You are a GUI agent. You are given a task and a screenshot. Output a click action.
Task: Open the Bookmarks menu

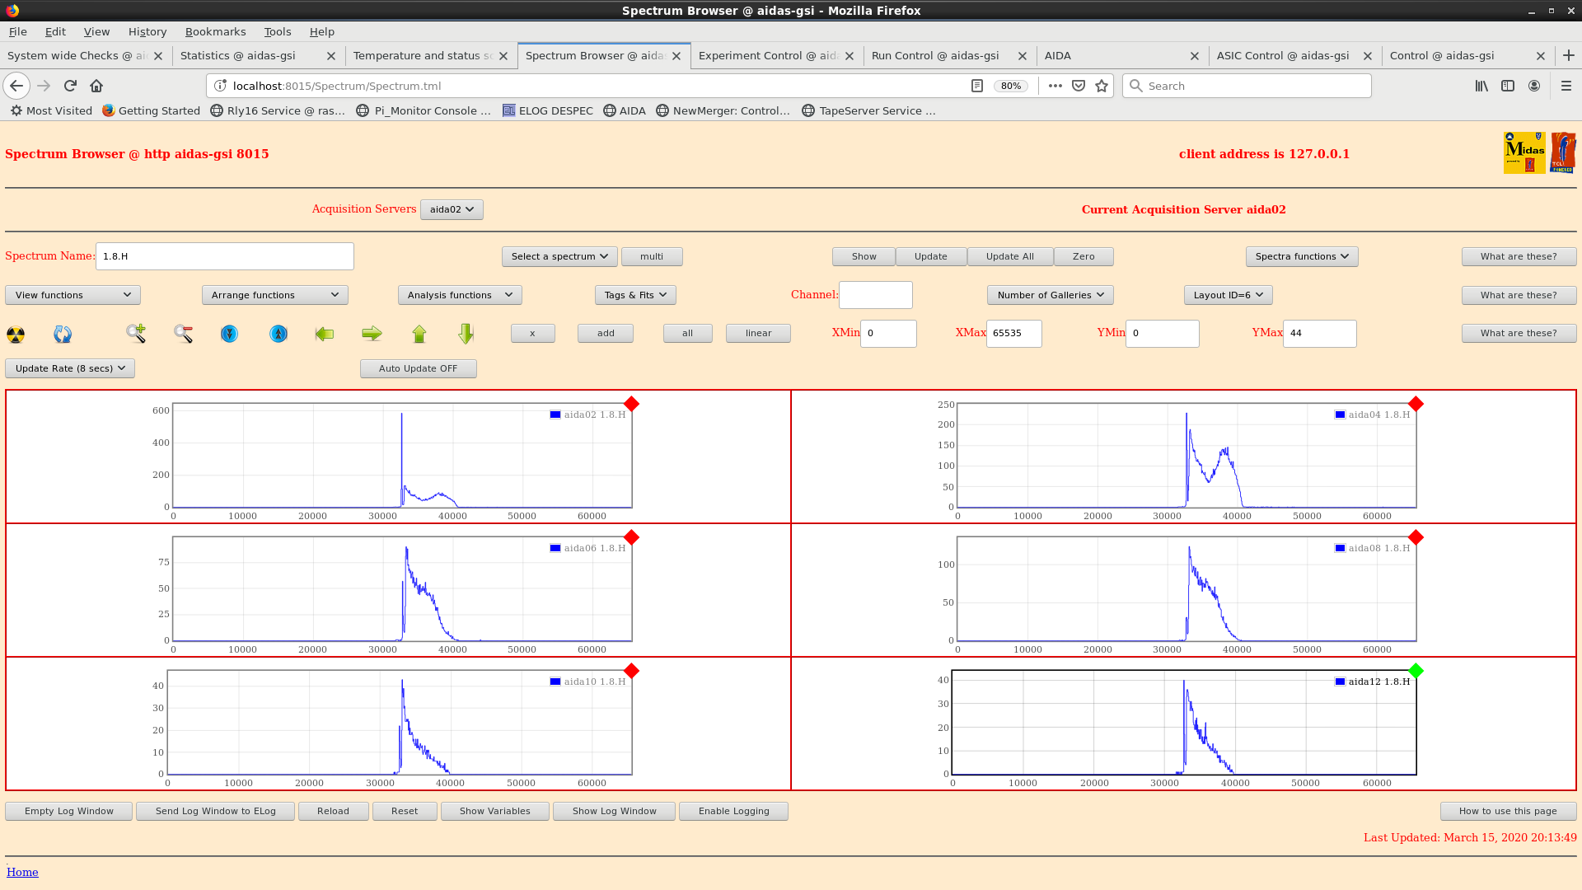(x=215, y=31)
